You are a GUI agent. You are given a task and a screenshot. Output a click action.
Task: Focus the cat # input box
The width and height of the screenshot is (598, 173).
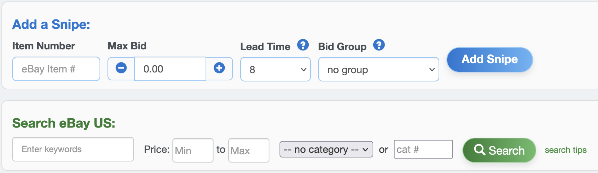pos(423,149)
